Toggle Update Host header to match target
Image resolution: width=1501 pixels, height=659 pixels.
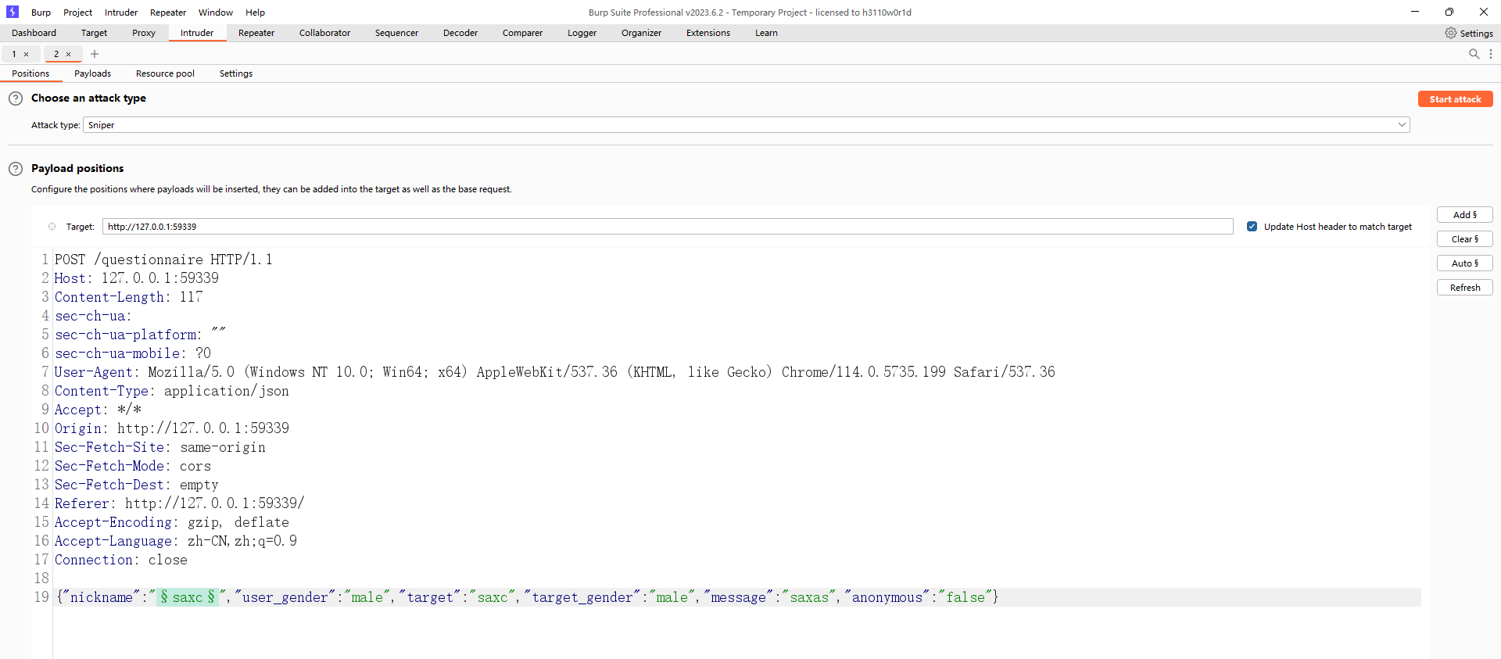(x=1252, y=227)
